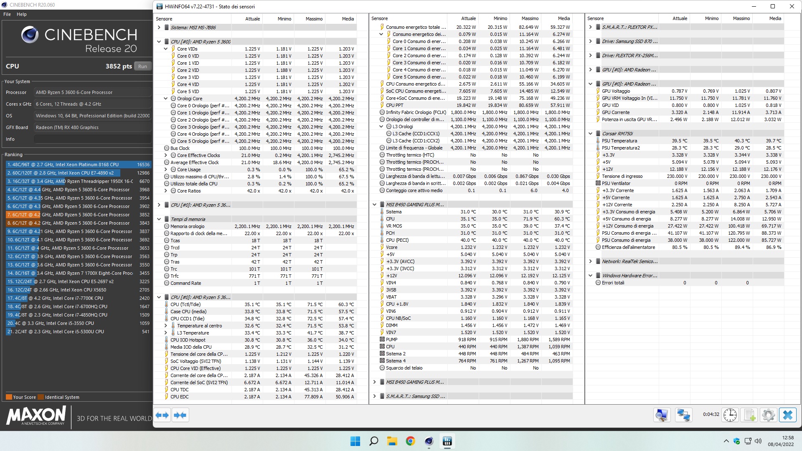
Task: Click the volume speaker tray icon
Action: pos(758,441)
